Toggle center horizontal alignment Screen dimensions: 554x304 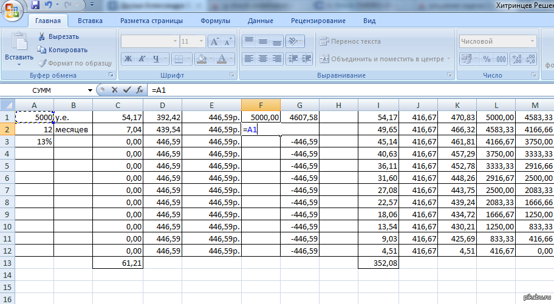(263, 59)
